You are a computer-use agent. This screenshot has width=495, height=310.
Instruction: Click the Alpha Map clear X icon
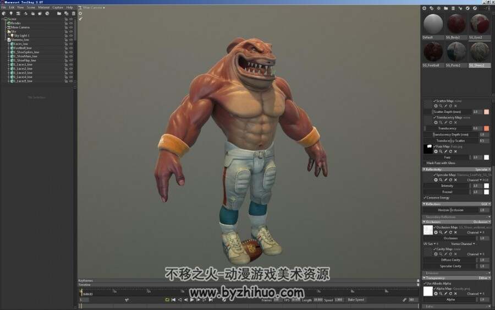pos(455,294)
